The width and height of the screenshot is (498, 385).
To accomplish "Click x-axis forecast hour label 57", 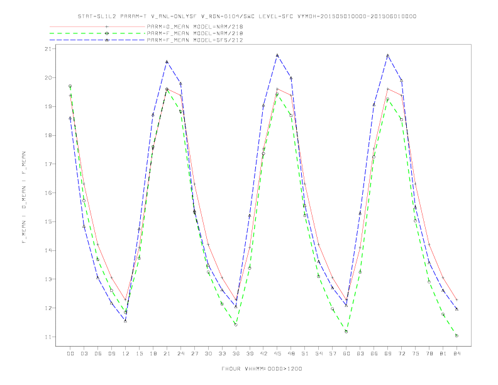I will 333,354.
